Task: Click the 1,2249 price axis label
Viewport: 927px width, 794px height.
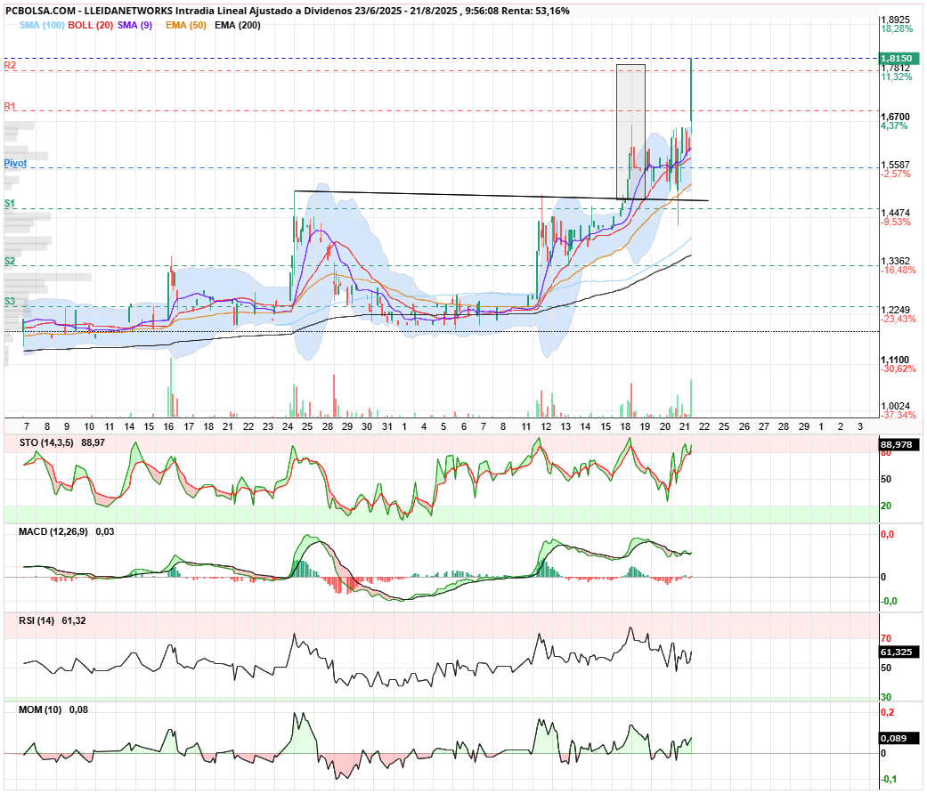Action: 896,310
